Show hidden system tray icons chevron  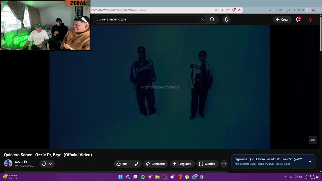285,177
